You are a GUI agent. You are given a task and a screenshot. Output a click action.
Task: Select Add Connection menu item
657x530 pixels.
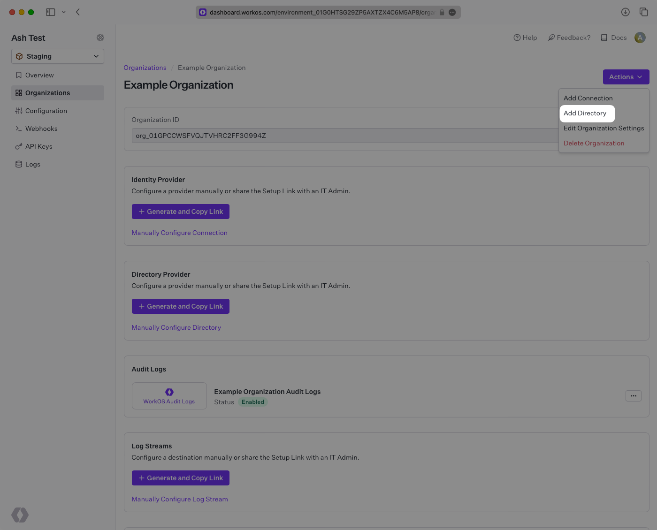tap(588, 98)
